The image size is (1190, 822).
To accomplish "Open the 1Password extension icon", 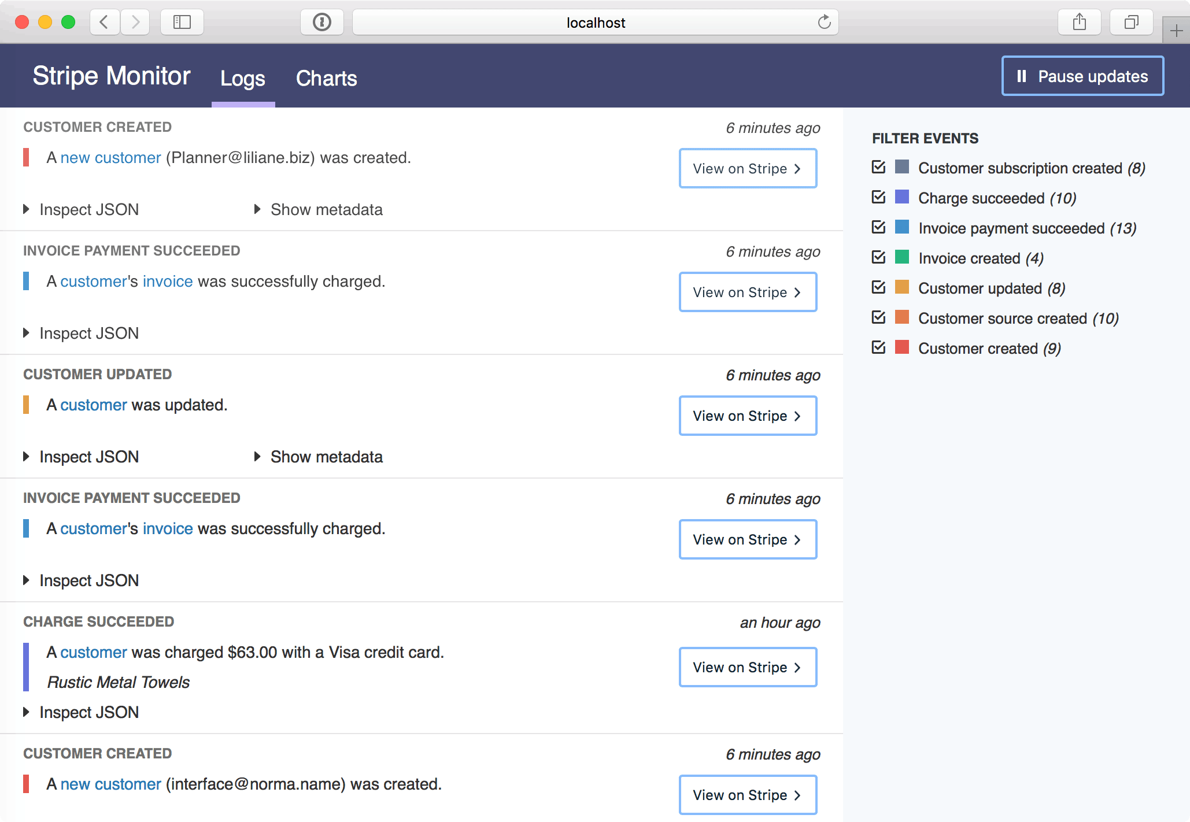I will pyautogui.click(x=321, y=22).
